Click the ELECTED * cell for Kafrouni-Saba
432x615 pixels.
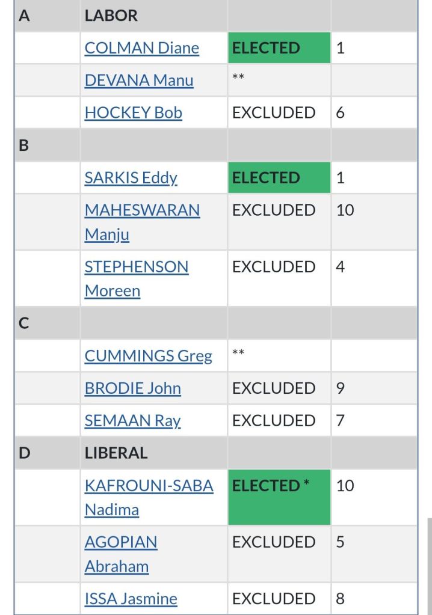(279, 497)
